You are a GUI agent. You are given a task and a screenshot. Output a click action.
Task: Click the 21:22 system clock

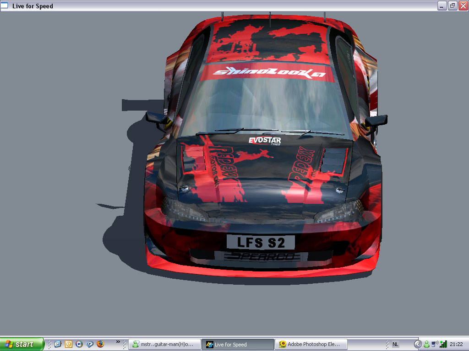(x=457, y=345)
